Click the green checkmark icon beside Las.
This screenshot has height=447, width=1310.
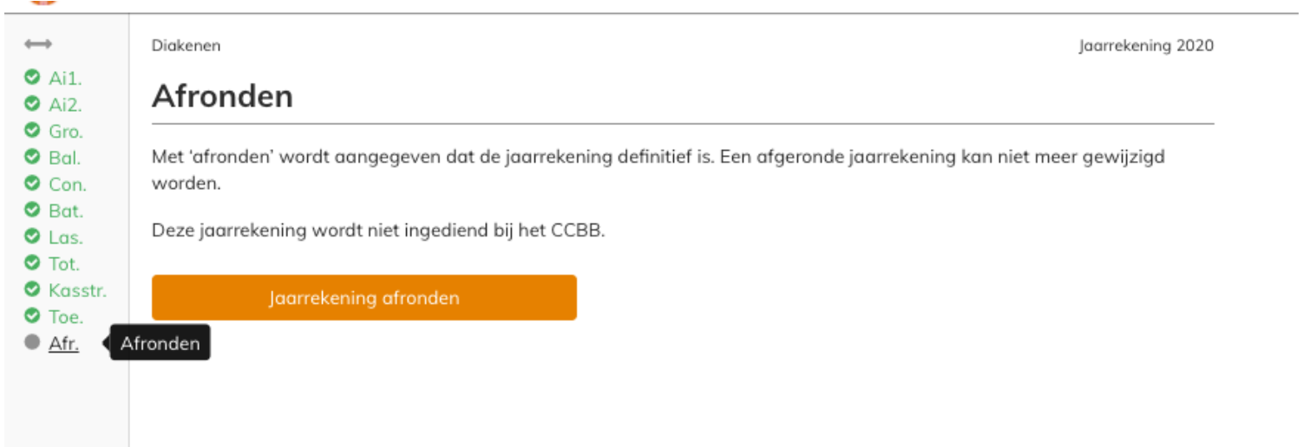32,236
